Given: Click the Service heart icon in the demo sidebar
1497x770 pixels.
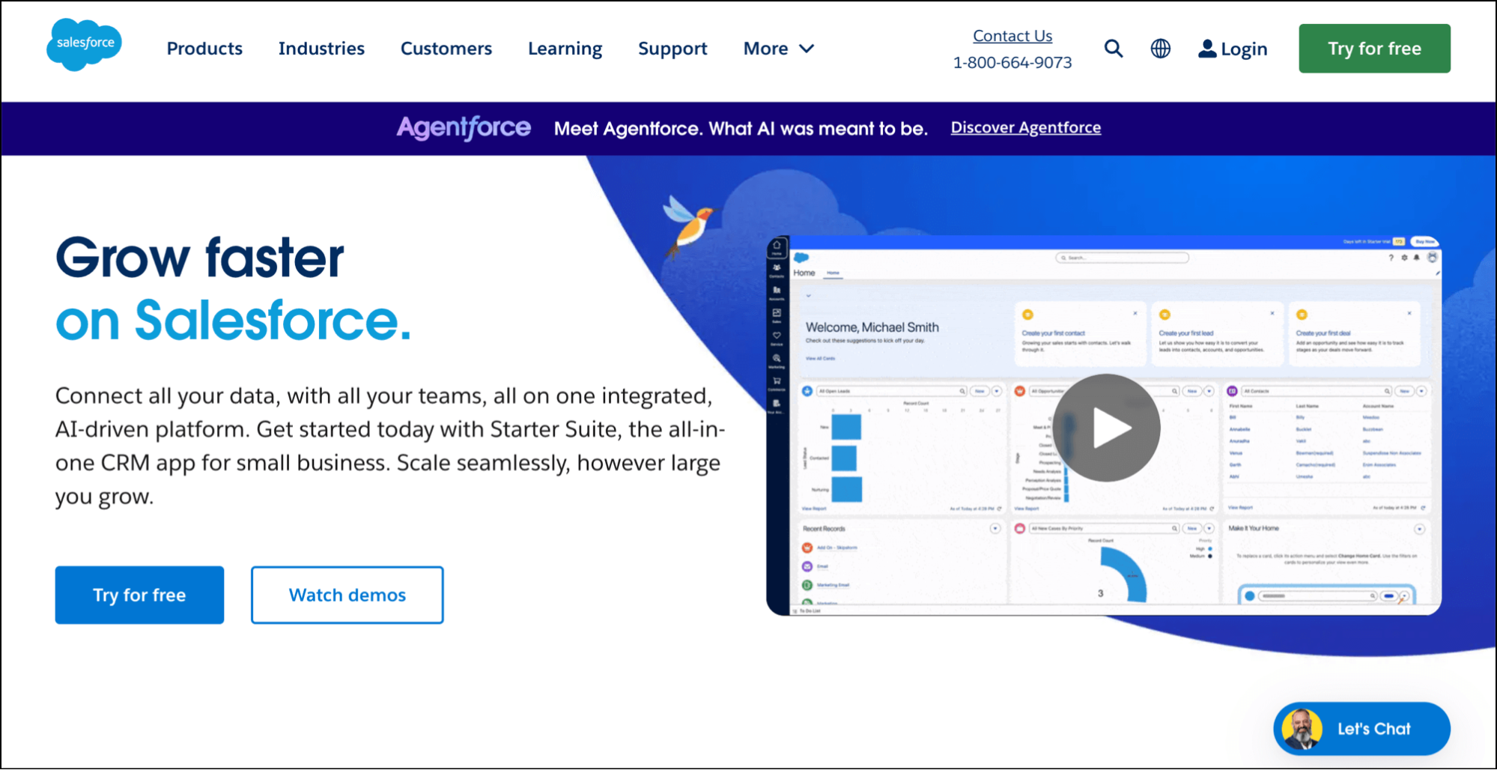Looking at the screenshot, I should tap(777, 337).
